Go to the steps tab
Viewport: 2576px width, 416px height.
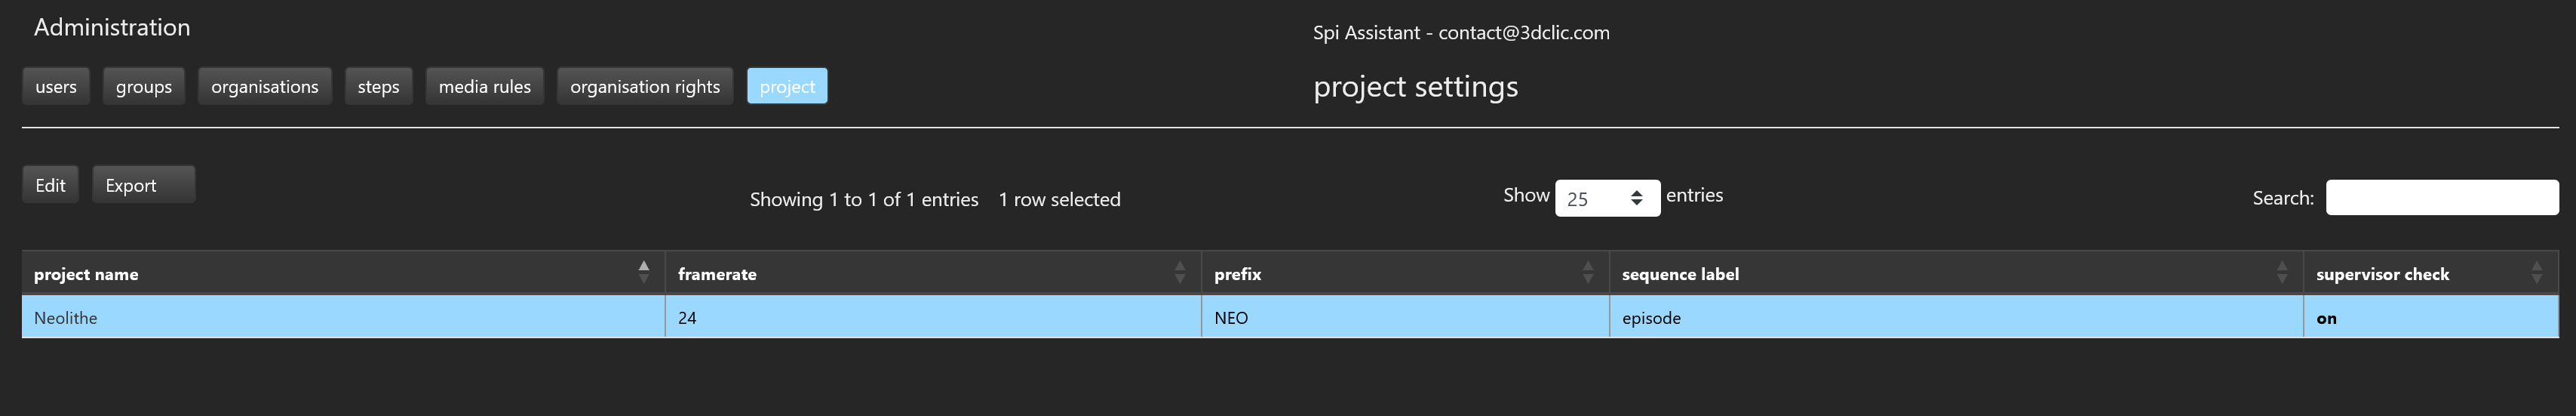[x=378, y=87]
